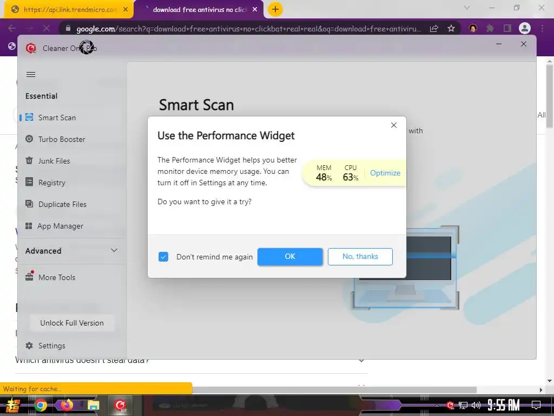Open Junk Files in the sidebar
This screenshot has width=554, height=416.
(x=54, y=161)
